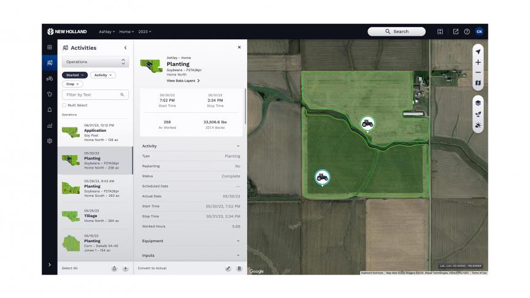Open the Operations dropdown selector
This screenshot has height=298, width=530.
(x=95, y=62)
